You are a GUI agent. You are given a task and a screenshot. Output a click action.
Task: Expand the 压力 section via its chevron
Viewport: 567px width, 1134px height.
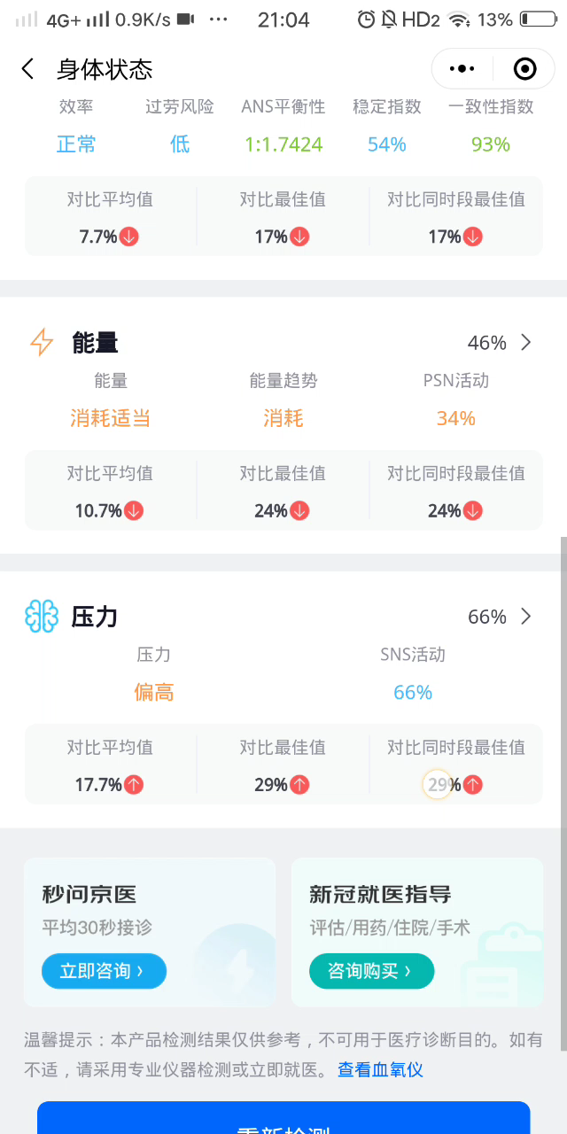pyautogui.click(x=526, y=616)
